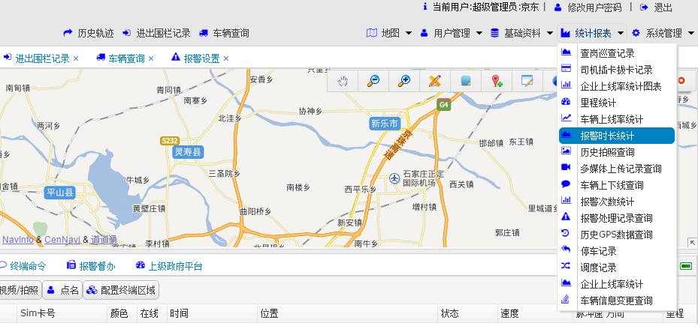This screenshot has width=698, height=329.
Task: Select 报警处理记录查询 menu item
Action: (617, 218)
